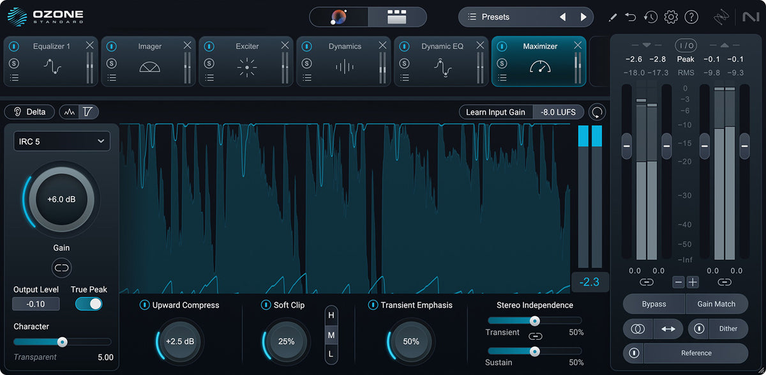This screenshot has height=375, width=766.
Task: Toggle the Equalizer 1 power button
Action: 15,46
